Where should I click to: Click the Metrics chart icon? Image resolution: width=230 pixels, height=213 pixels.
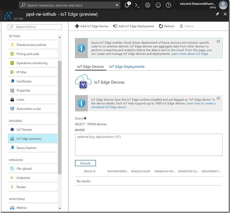pos(12,208)
